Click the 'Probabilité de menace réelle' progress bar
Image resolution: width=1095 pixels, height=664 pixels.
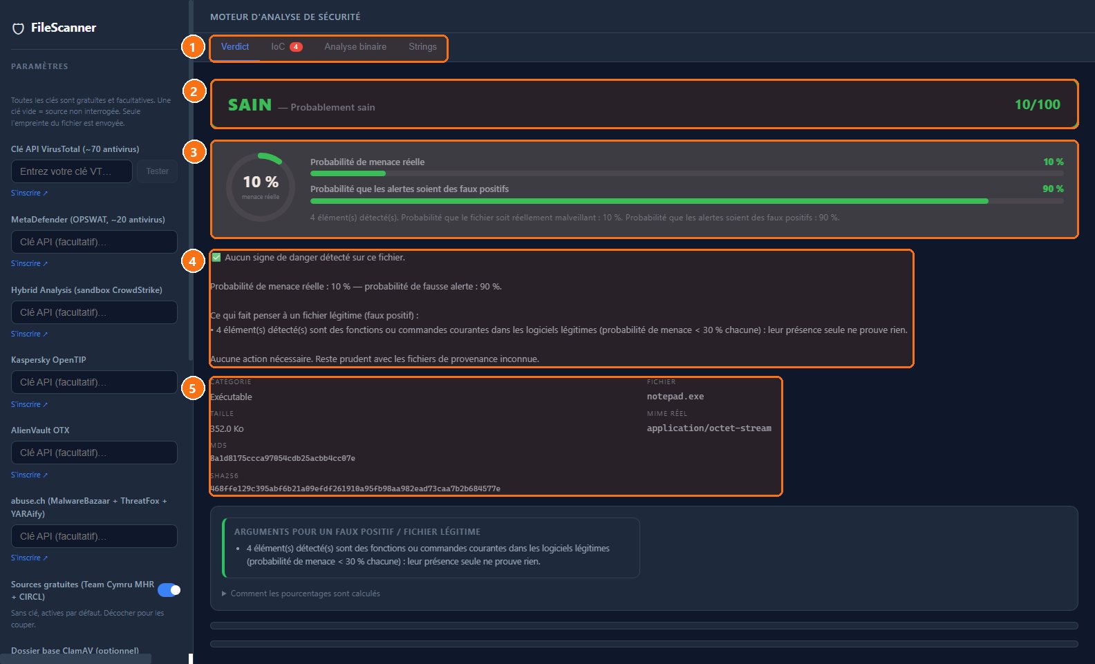(x=686, y=173)
